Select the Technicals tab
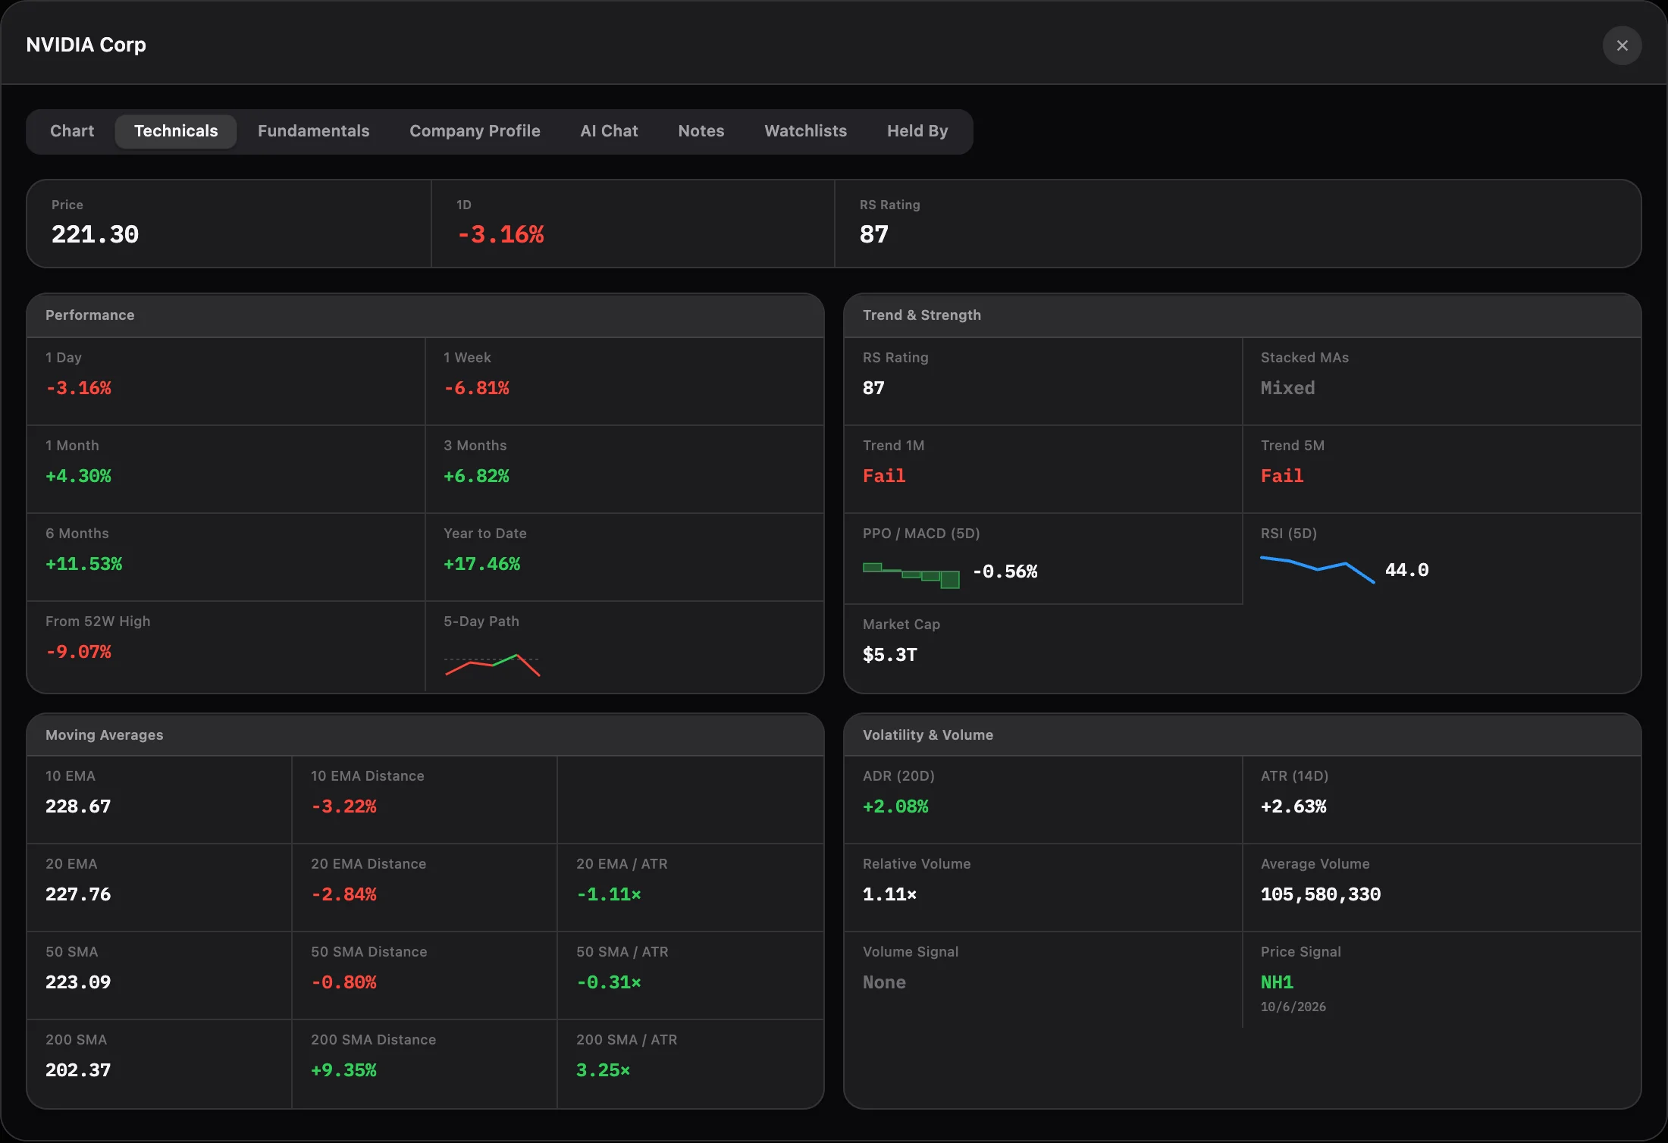 pyautogui.click(x=176, y=131)
